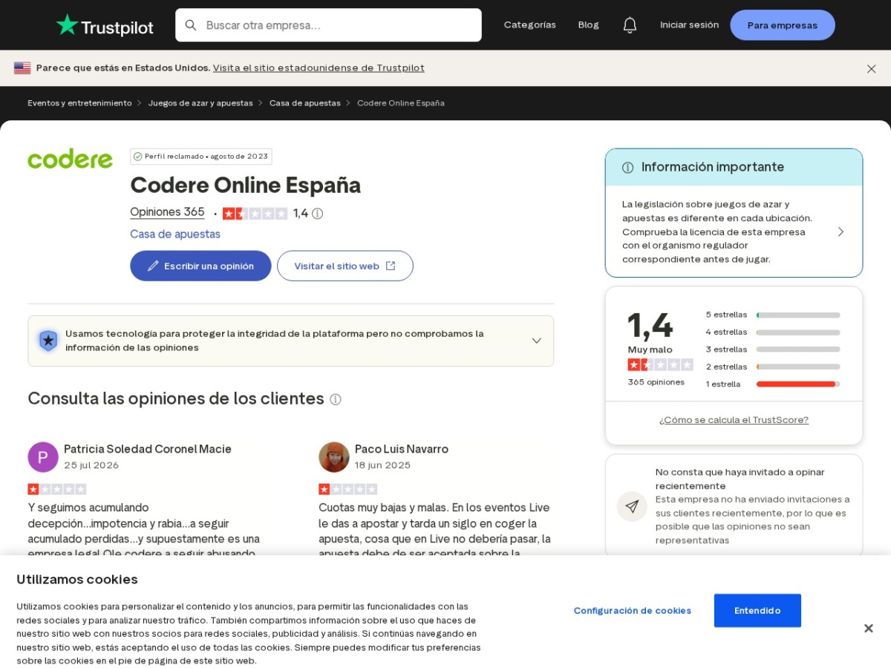Click star rating on Paco Luis Navarro's review
The image size is (891, 668).
(348, 489)
